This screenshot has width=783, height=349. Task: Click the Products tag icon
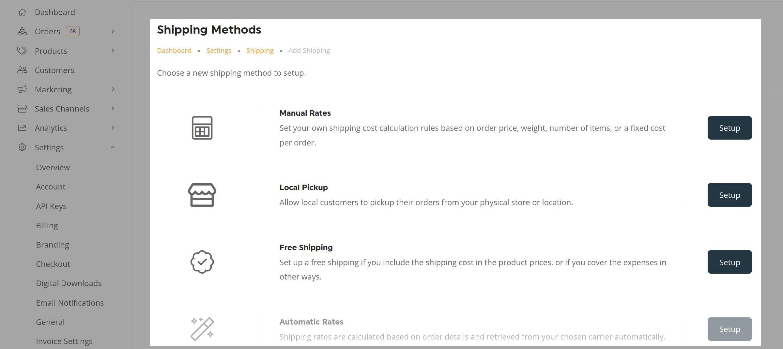[22, 51]
